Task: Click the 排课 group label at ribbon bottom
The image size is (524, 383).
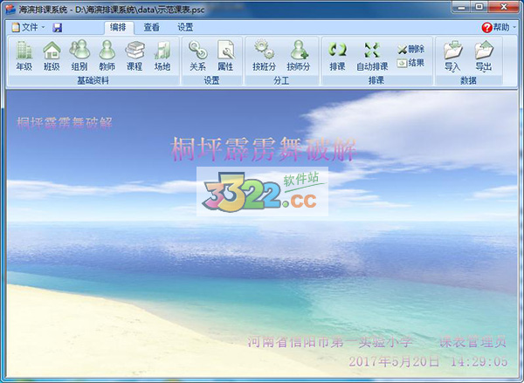Action: pos(376,80)
